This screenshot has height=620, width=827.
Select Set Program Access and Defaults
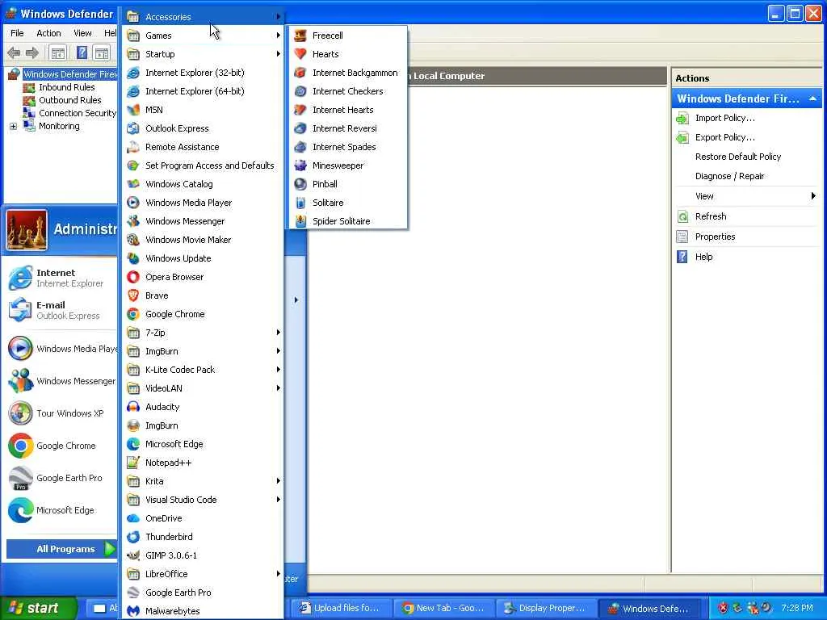pyautogui.click(x=204, y=165)
